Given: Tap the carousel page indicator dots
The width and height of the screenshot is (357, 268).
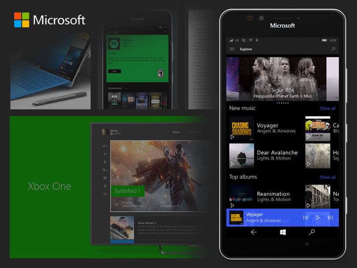Looking at the screenshot, I should coord(282,103).
